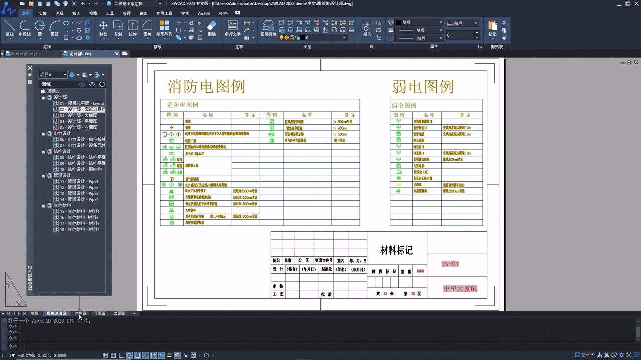The image size is (641, 360).
Task: Toggle polar tracking in status bar
Action: 129,355
